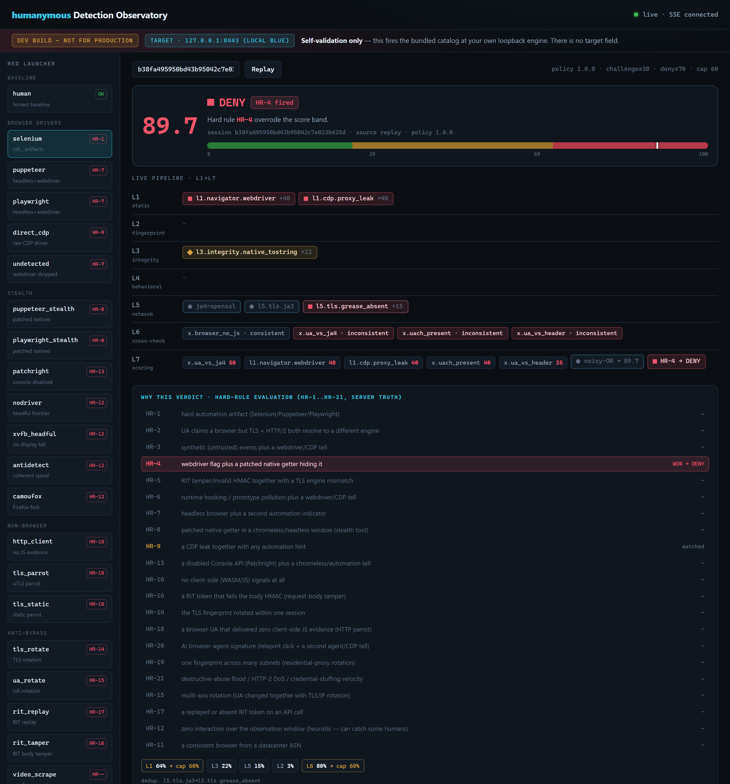The image size is (730, 784).
Task: Select the selenium cdc_ artifacts scenario
Action: 60,144
